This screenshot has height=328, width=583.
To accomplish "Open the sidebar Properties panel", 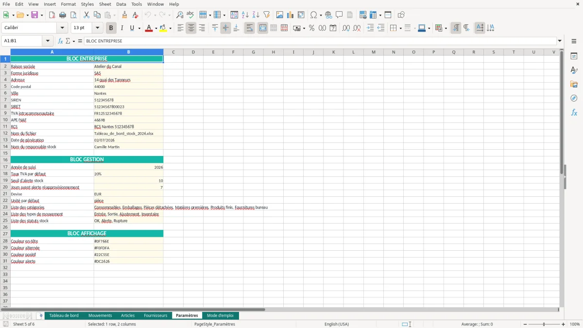I will pyautogui.click(x=574, y=56).
